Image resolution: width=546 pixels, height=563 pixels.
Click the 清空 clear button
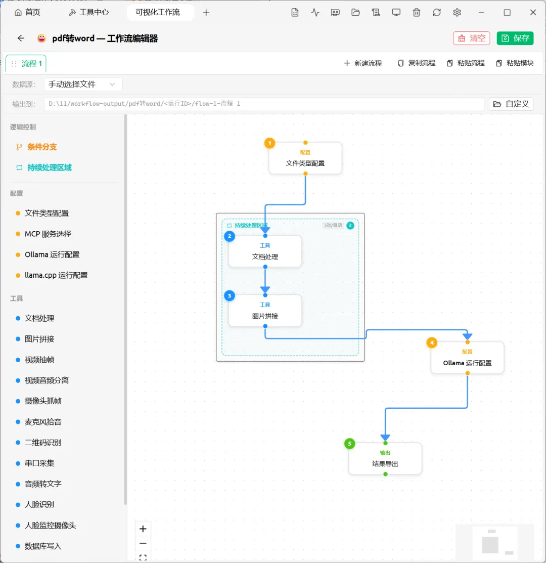tap(472, 38)
